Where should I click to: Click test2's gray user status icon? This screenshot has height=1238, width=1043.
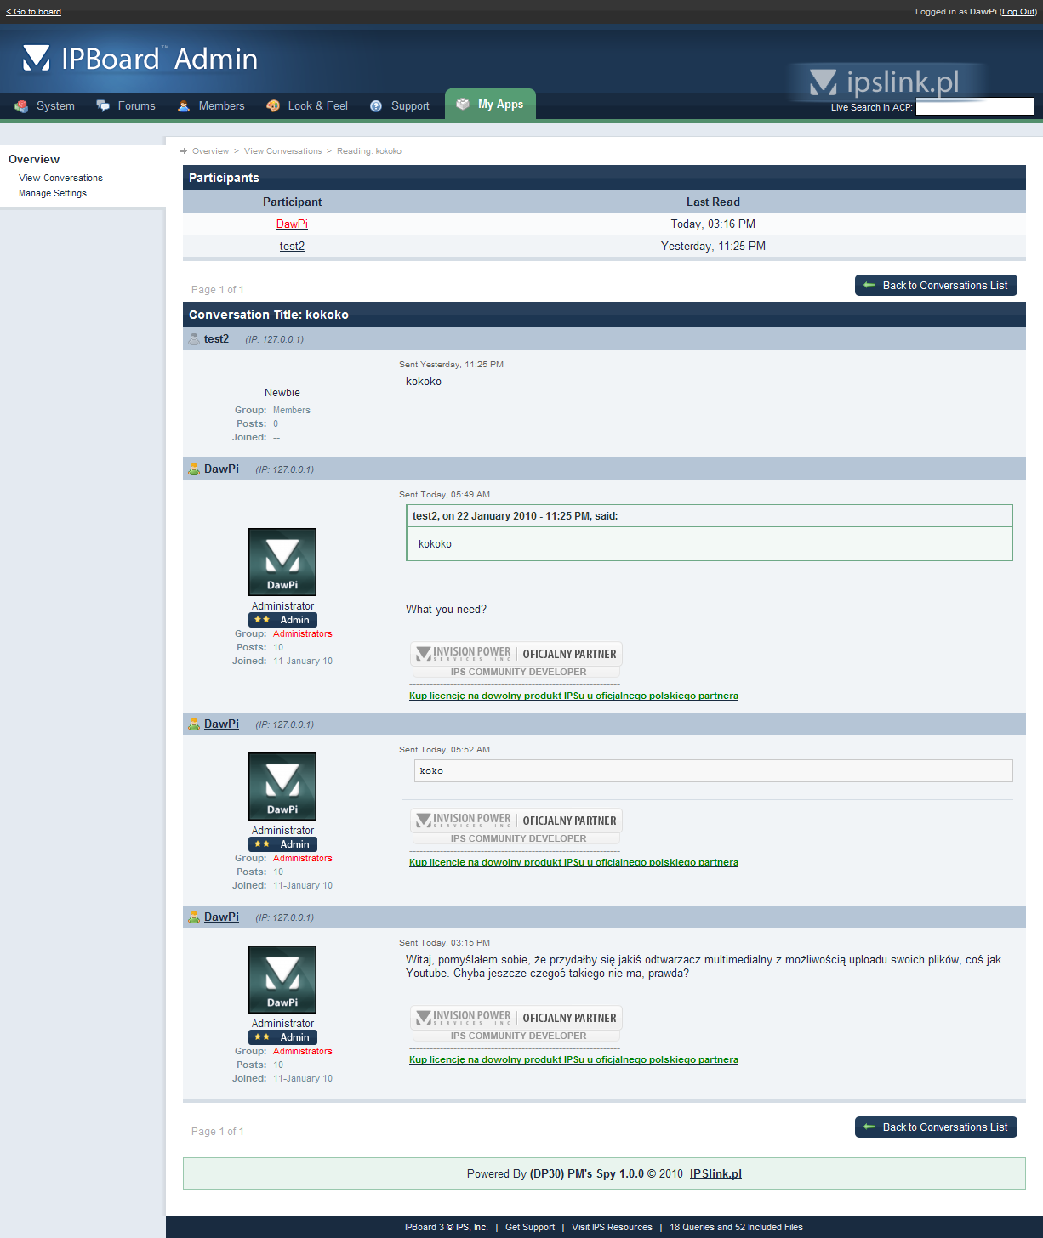point(194,339)
